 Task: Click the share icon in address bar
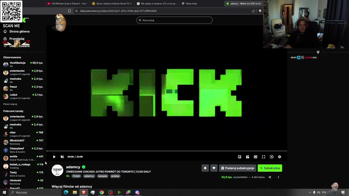(x=254, y=11)
